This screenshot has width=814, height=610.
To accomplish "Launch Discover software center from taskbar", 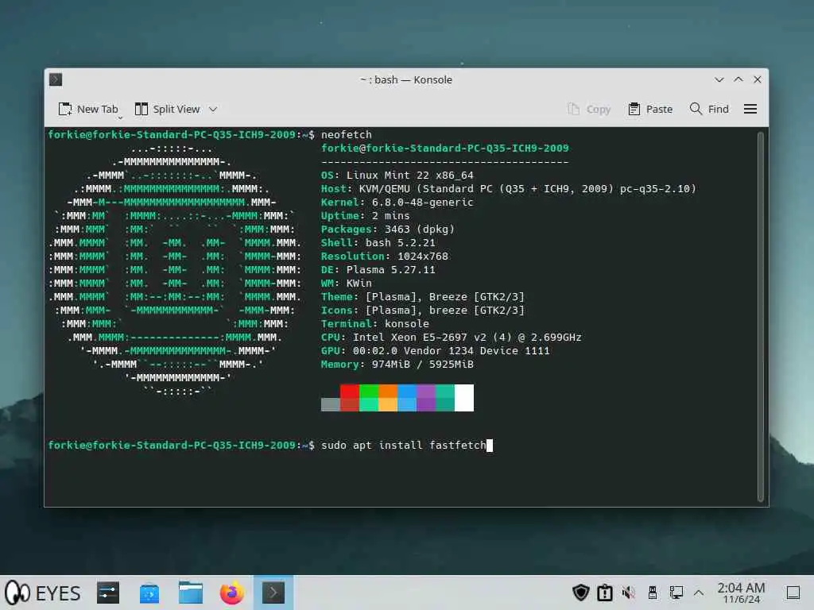I will [x=149, y=593].
